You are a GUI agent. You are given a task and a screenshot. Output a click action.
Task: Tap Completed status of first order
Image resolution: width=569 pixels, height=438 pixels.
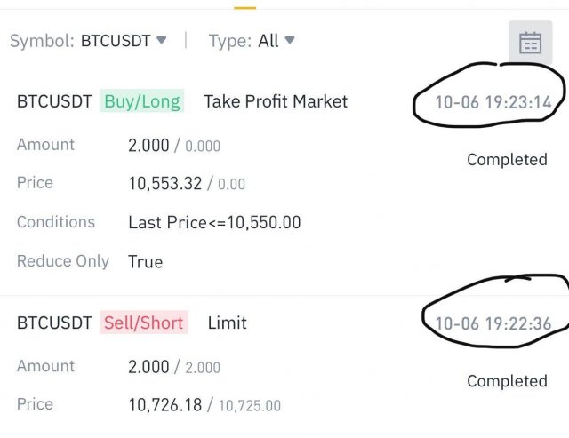tap(507, 160)
